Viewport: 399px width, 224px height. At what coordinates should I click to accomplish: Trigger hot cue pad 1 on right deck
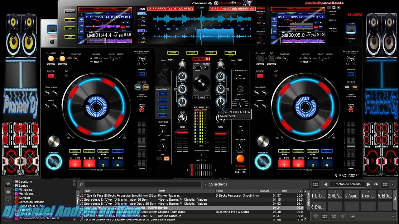[284, 164]
